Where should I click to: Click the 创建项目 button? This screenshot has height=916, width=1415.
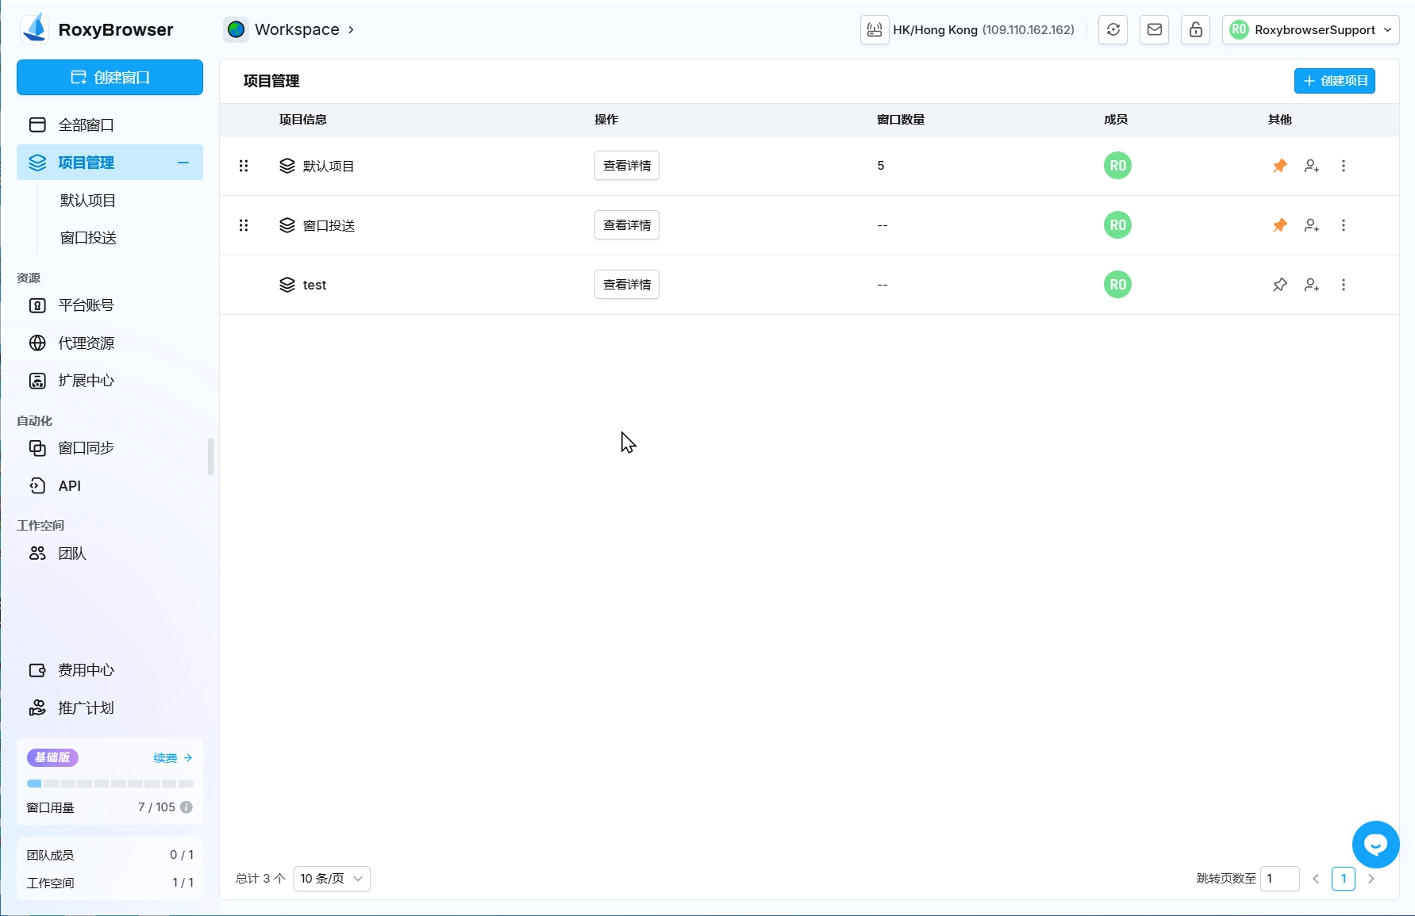pyautogui.click(x=1334, y=81)
